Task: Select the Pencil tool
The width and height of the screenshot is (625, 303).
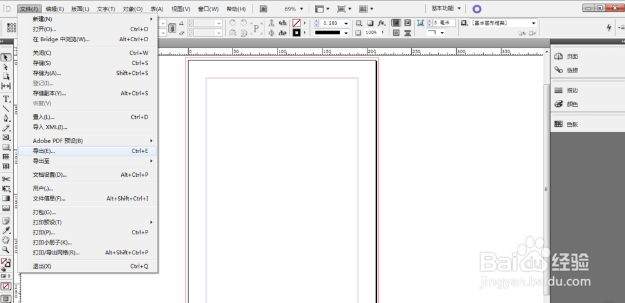Action: click(x=6, y=128)
